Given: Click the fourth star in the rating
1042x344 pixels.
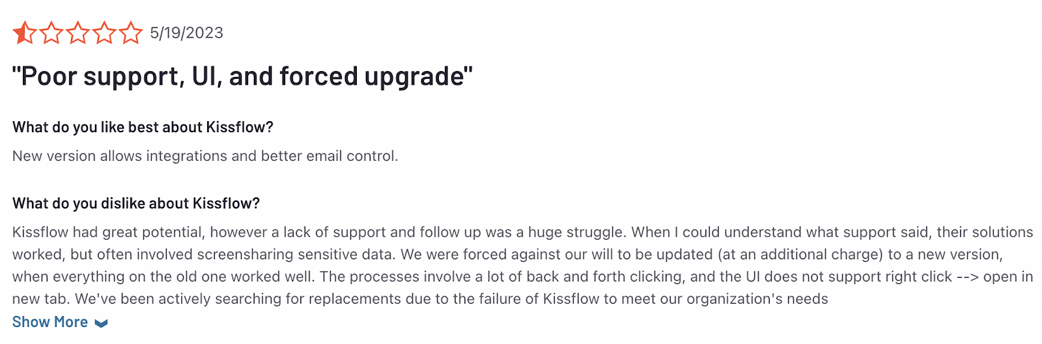Looking at the screenshot, I should coord(104,33).
